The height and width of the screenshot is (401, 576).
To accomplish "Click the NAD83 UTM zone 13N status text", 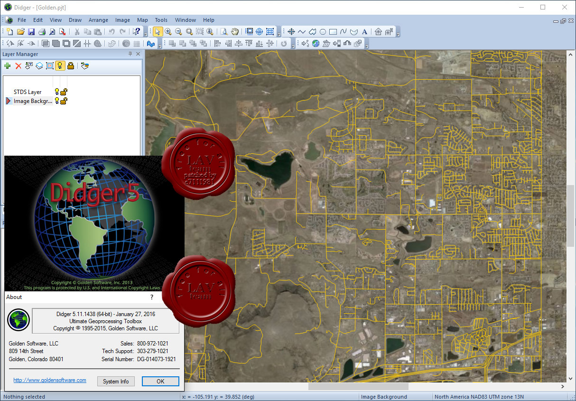I will 479,397.
